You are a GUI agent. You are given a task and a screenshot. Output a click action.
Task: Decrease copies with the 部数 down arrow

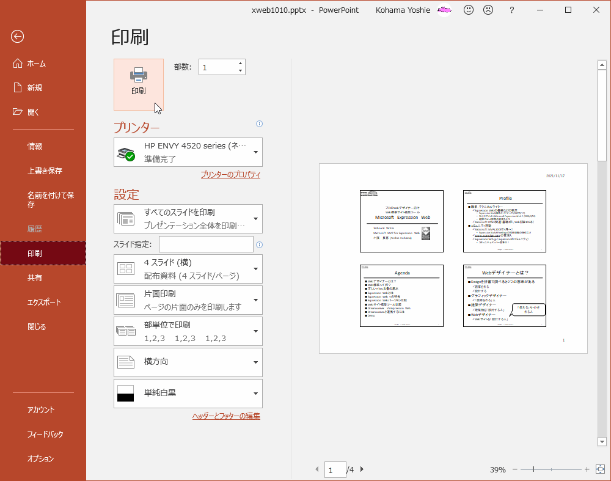pos(240,70)
